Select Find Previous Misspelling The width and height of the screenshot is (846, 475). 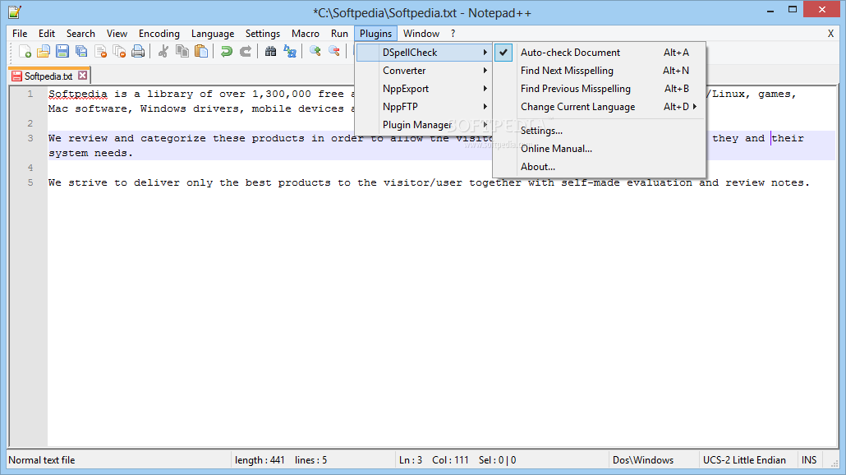click(x=599, y=89)
